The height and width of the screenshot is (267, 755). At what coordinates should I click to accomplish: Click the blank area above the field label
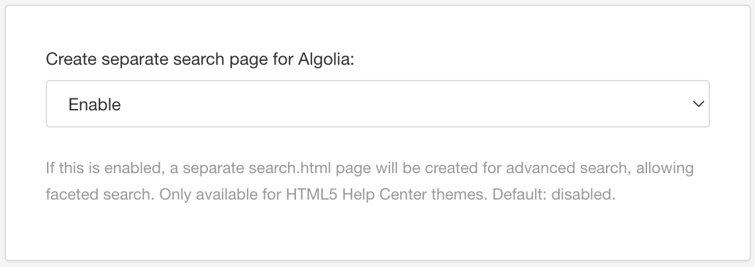click(x=377, y=26)
